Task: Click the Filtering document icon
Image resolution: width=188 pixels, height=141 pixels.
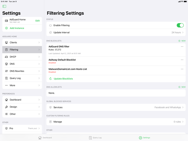Action: [x=6, y=50]
